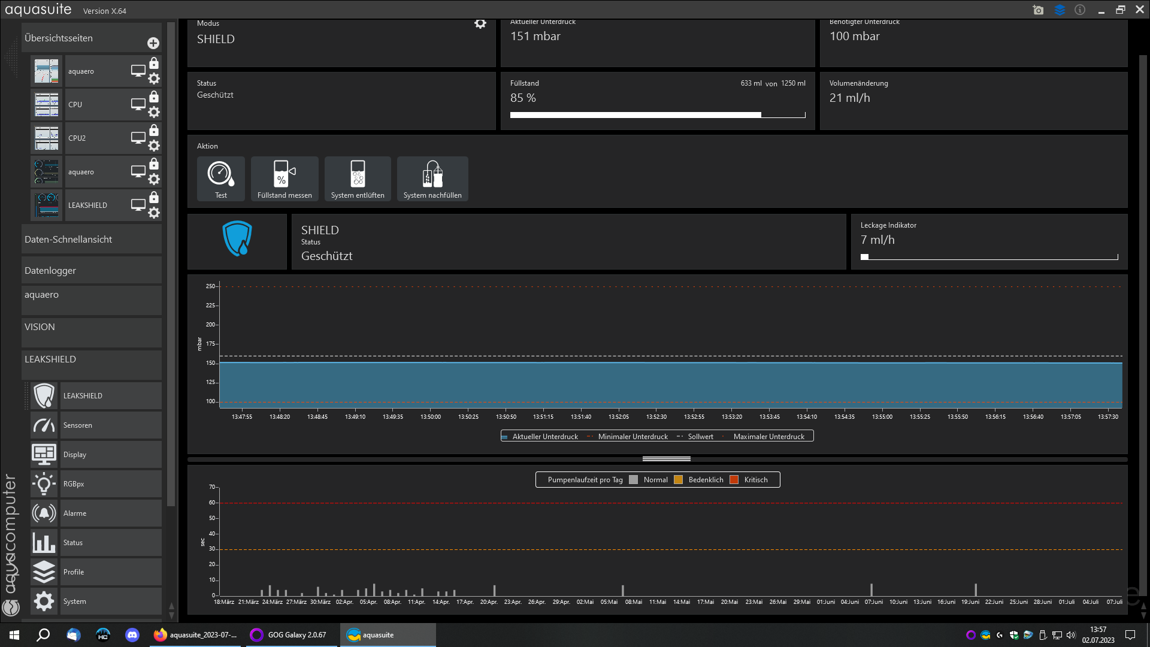This screenshot has height=647, width=1150.
Task: Toggle lock on CPU overview page
Action: tap(154, 97)
